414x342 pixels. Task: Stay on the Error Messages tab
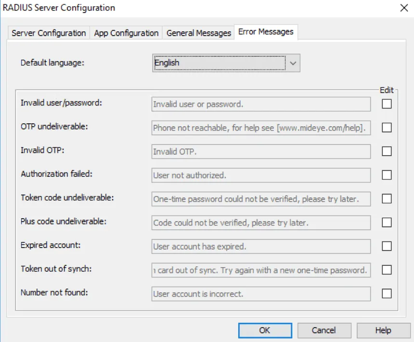click(x=266, y=32)
